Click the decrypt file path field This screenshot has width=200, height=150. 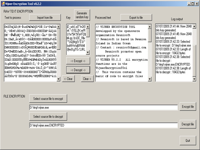coord(103,125)
